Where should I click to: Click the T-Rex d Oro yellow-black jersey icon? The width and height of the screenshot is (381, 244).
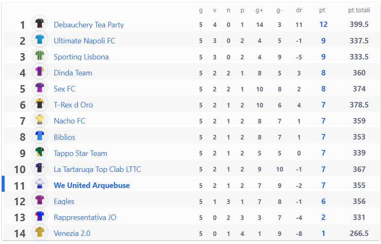click(40, 104)
